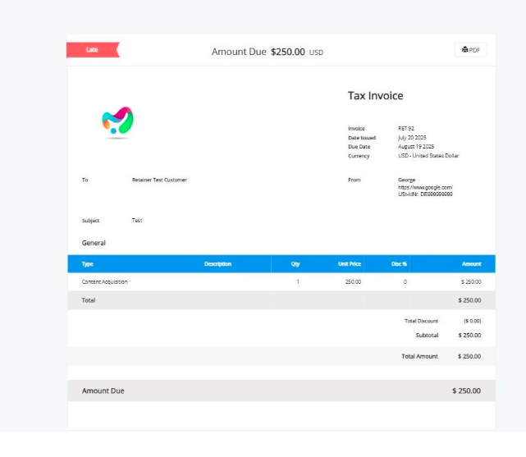Image resolution: width=526 pixels, height=457 pixels.
Task: Click the Content Acquisition line item
Action: pyautogui.click(x=105, y=281)
